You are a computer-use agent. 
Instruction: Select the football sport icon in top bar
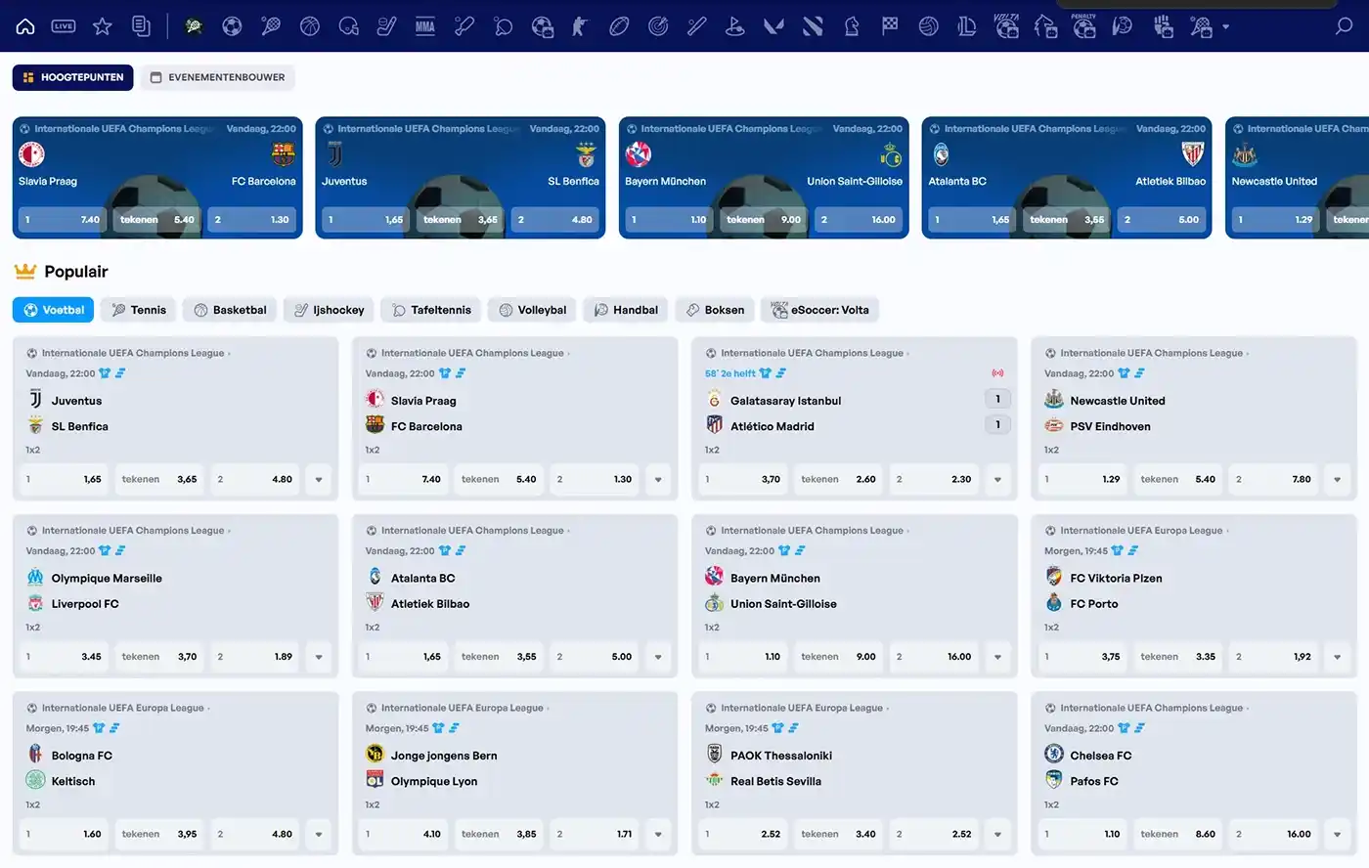(232, 26)
